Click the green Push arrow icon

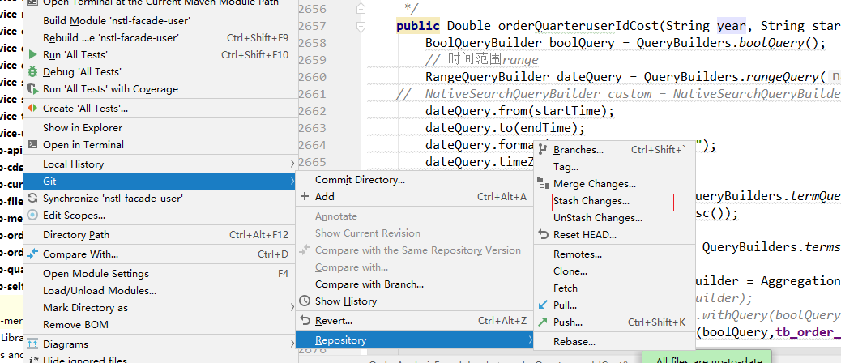[x=544, y=322]
